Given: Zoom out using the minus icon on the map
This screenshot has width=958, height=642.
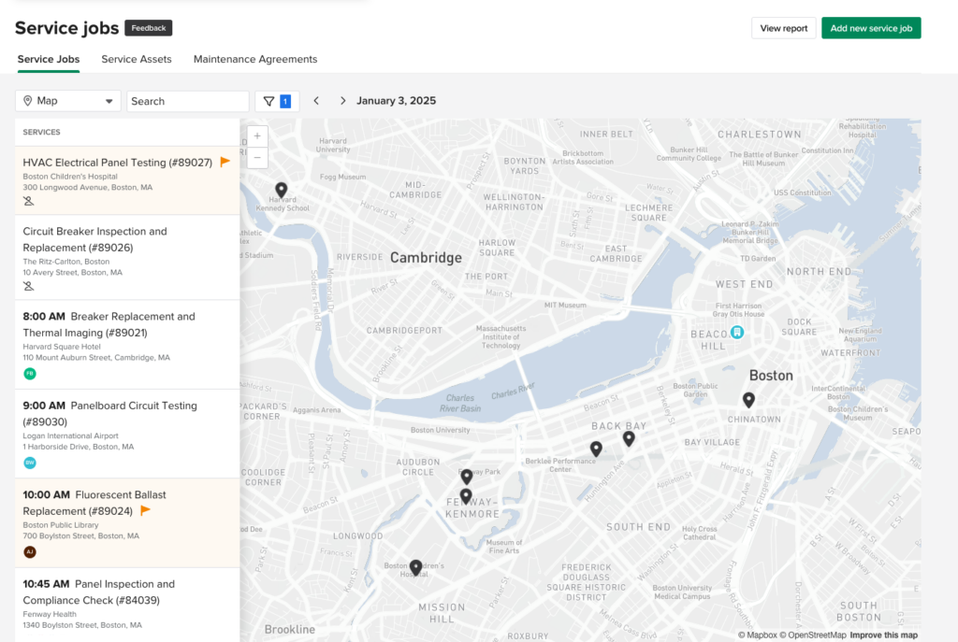Looking at the screenshot, I should (257, 157).
